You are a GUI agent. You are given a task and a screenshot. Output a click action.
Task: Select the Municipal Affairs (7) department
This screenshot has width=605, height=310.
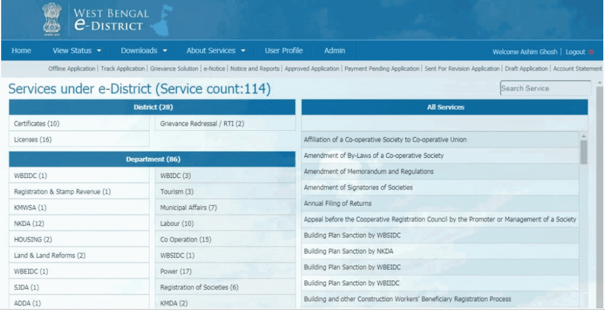coord(225,207)
